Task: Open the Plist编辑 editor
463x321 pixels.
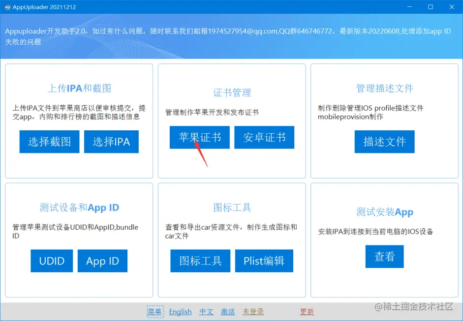Action: [x=264, y=261]
